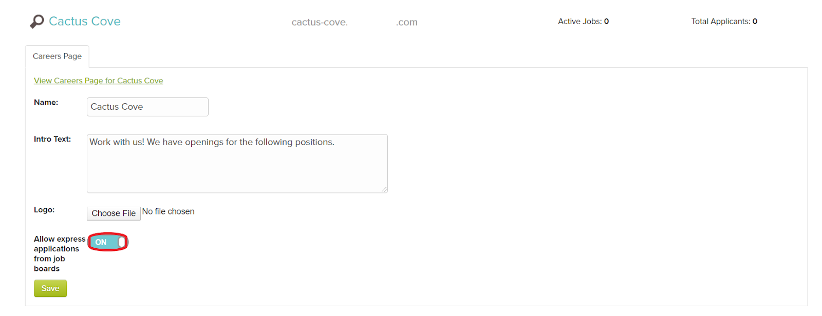The height and width of the screenshot is (316, 822).
Task: Click the No file chosen label
Action: (168, 211)
